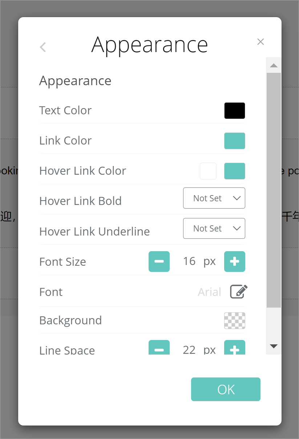Close the Appearance dialog with X
This screenshot has height=439, width=299.
(x=260, y=42)
